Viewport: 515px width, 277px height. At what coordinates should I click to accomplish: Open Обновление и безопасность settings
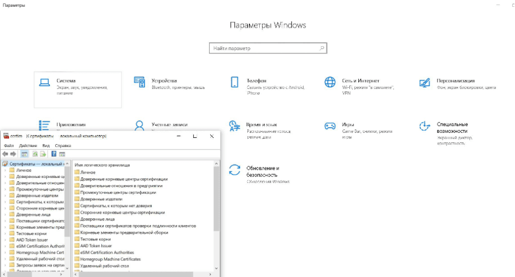259,174
